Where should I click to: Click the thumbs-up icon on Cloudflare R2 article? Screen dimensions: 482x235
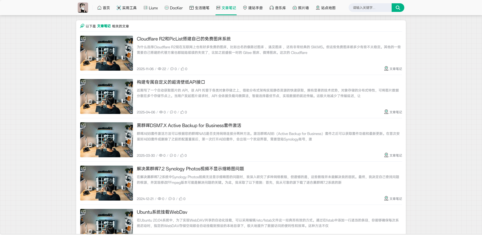(182, 69)
